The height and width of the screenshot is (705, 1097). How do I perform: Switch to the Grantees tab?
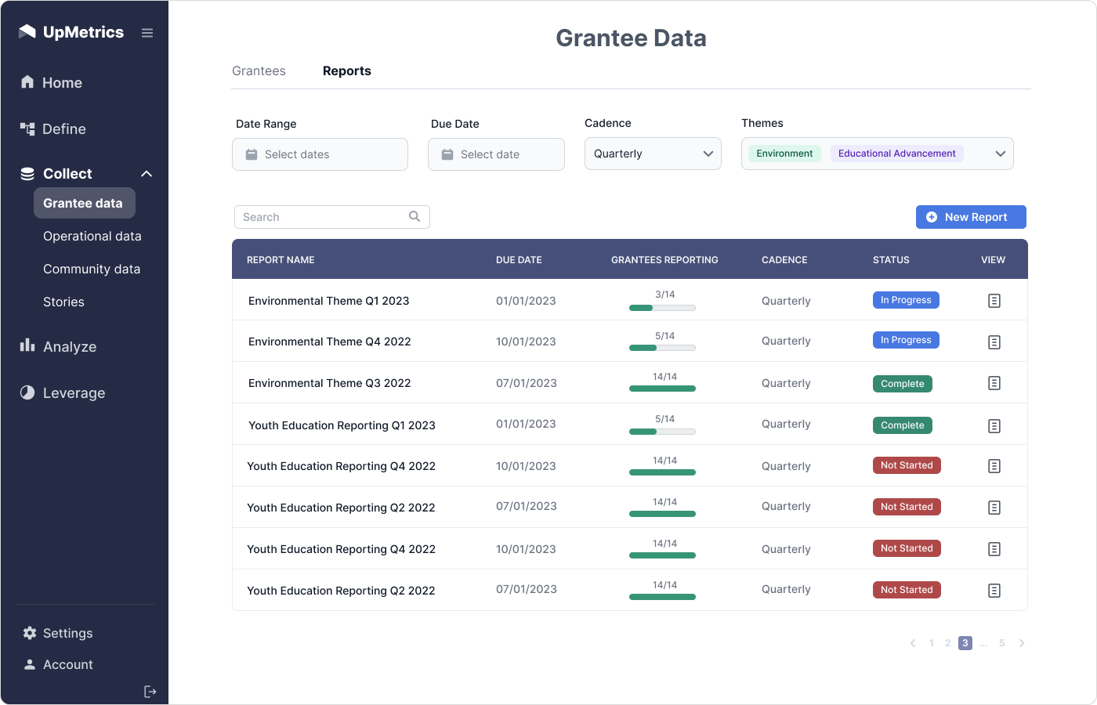click(x=259, y=71)
